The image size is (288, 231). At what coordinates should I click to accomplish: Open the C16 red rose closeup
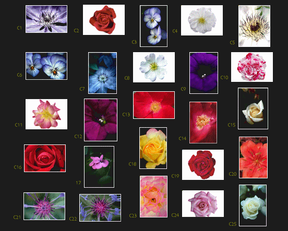coord(45,159)
